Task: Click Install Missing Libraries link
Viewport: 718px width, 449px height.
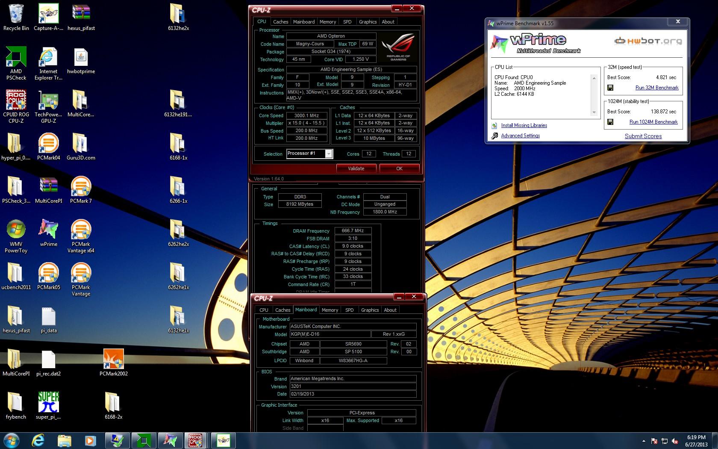Action: (524, 125)
